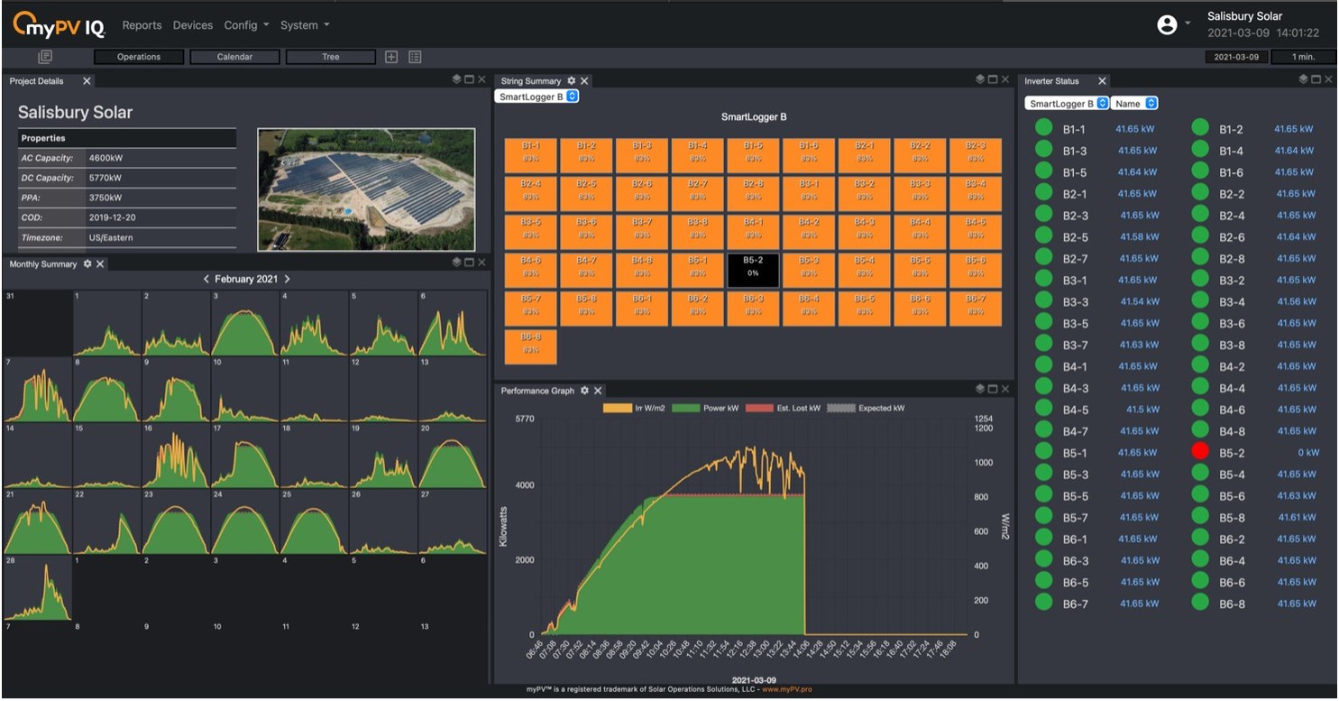The image size is (1339, 701).
Task: Add a new dashboard with plus icon
Action: coord(391,57)
